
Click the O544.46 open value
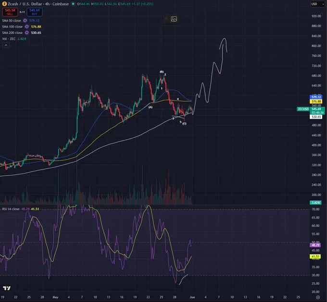pos(83,4)
